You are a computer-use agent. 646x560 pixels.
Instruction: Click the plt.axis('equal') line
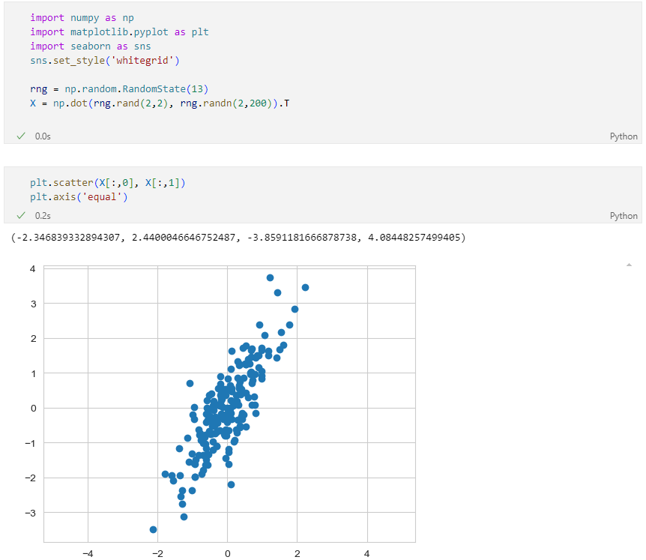click(79, 197)
